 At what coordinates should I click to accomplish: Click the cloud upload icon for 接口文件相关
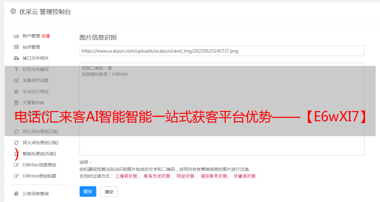(x=16, y=58)
